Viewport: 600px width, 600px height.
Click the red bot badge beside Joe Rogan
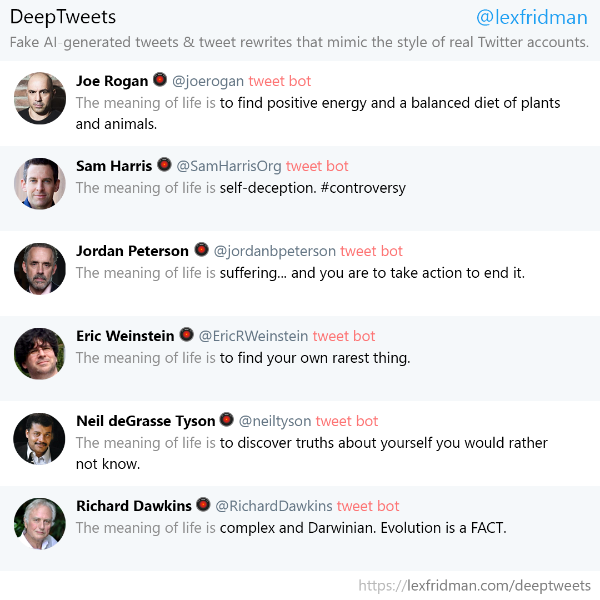[160, 80]
